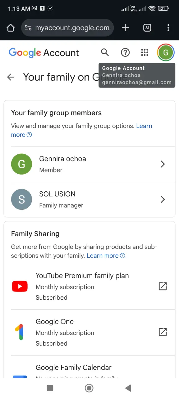Image resolution: width=179 pixels, height=399 pixels.
Task: Select the Google One subscription row
Action: [89, 332]
